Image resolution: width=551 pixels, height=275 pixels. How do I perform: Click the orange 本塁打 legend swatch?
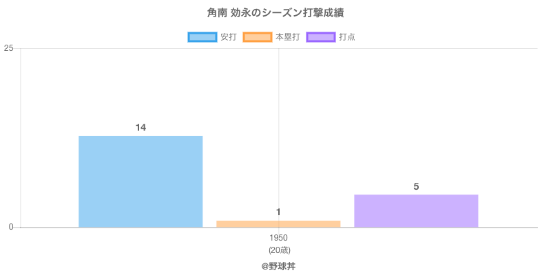(257, 37)
